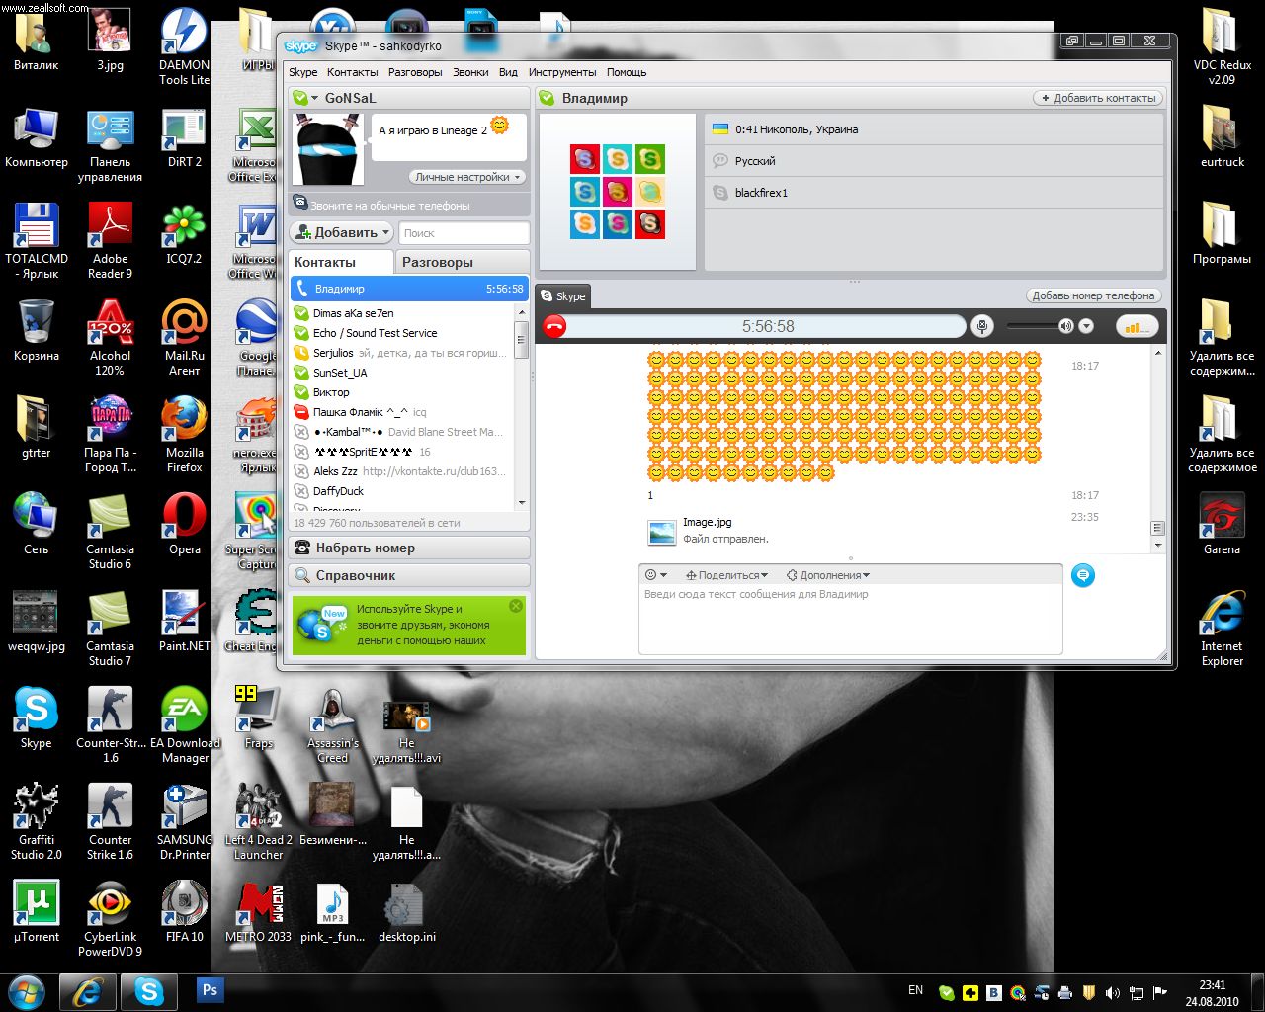Select active call contact Владимир

(x=410, y=289)
